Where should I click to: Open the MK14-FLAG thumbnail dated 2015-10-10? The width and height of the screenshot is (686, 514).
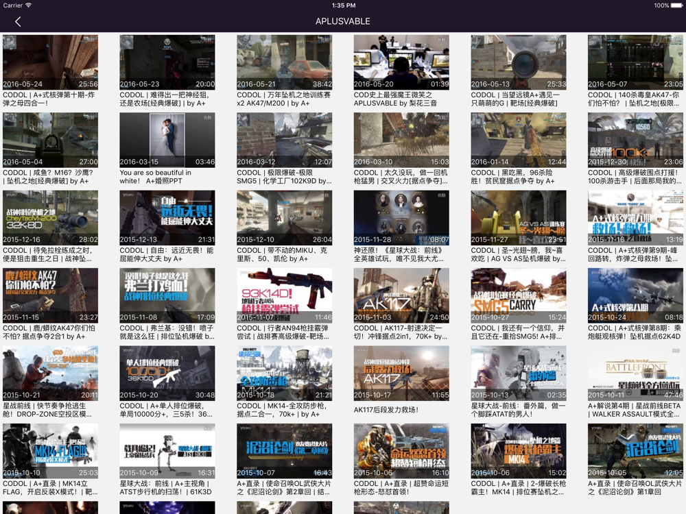[50, 451]
